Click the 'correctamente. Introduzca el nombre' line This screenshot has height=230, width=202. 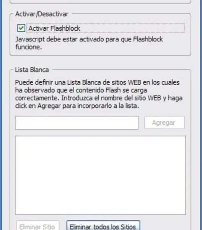tap(99, 98)
